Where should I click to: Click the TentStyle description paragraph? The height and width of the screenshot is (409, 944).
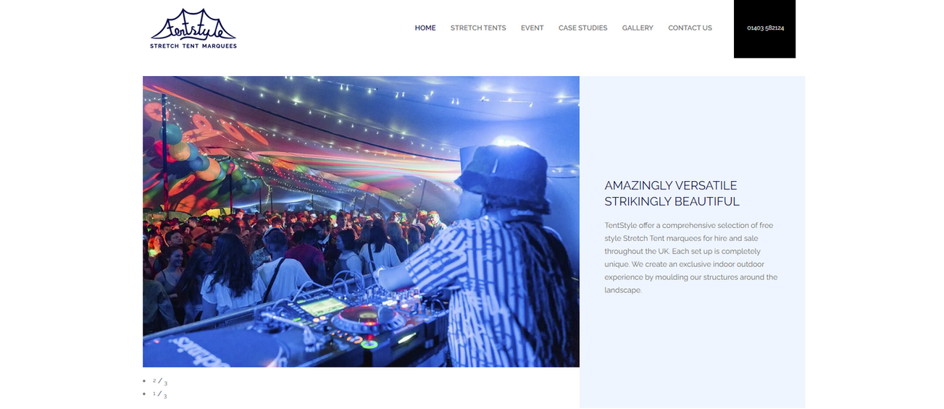click(x=691, y=258)
